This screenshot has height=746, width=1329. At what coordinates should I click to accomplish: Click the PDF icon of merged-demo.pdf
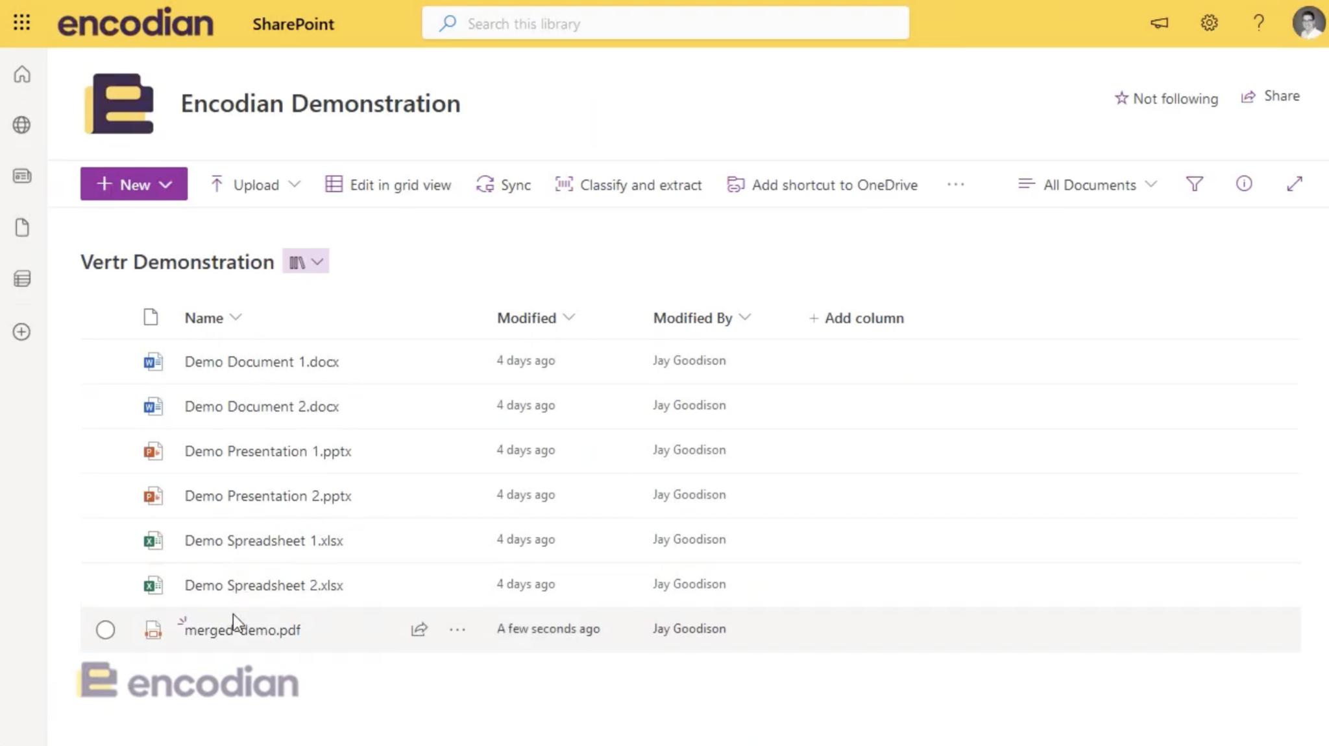pos(153,630)
